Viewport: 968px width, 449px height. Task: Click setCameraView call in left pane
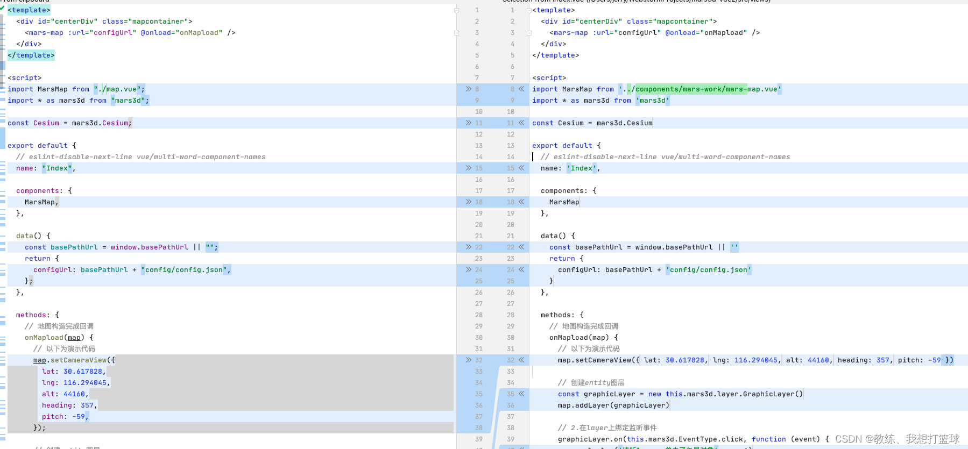tap(74, 360)
